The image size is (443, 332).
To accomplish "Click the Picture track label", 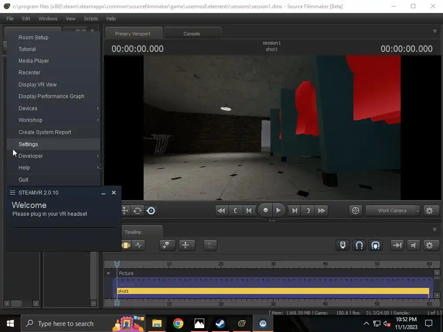I will tap(126, 273).
